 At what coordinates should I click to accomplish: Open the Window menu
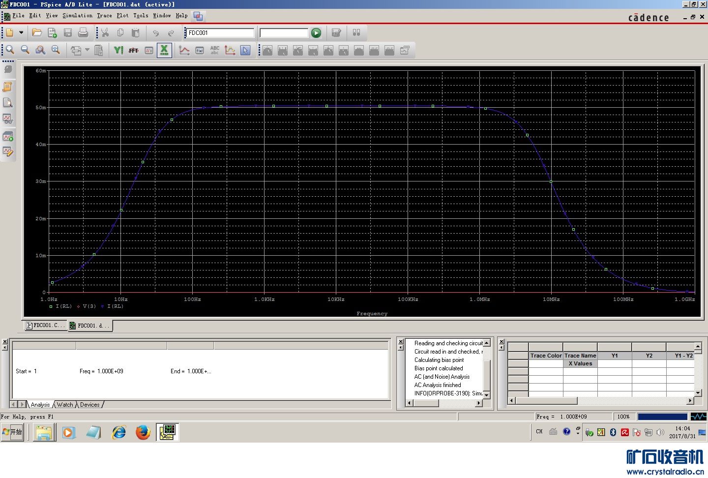tap(162, 16)
